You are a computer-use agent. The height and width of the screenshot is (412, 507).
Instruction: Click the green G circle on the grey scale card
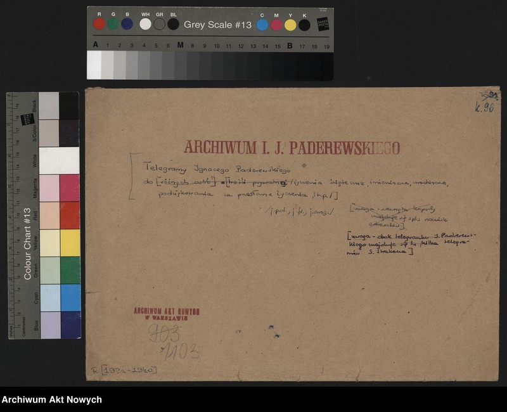coord(113,24)
